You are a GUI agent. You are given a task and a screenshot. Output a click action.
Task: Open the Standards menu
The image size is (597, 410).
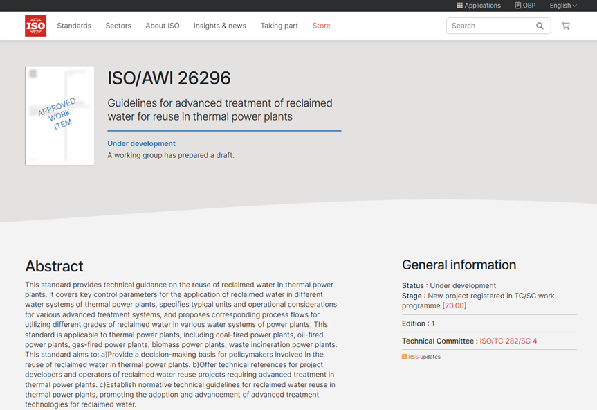[74, 26]
